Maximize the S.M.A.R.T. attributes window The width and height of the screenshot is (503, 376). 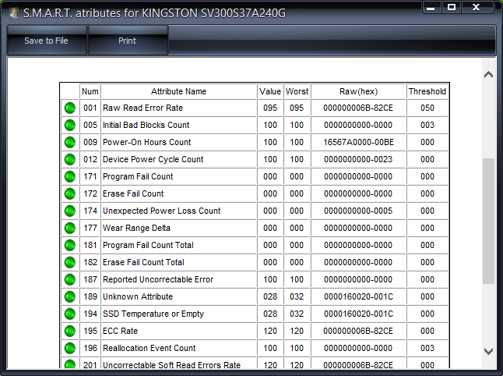tap(452, 7)
